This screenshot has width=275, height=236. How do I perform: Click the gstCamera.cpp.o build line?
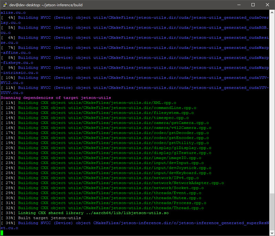[105, 123]
